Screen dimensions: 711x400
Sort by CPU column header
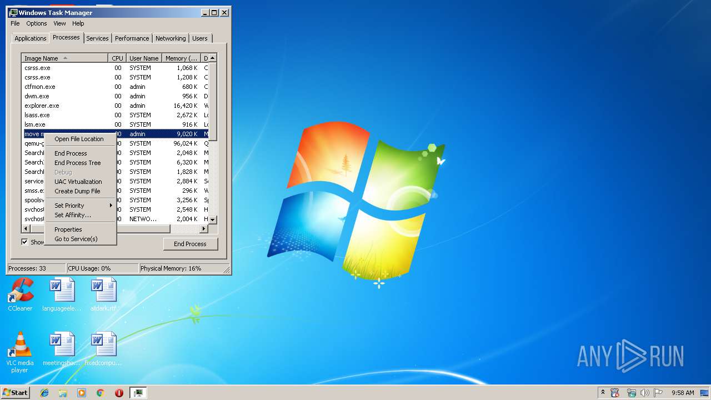click(117, 58)
